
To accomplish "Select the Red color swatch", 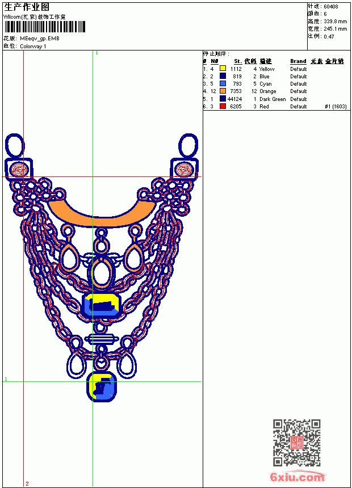I will tap(223, 106).
